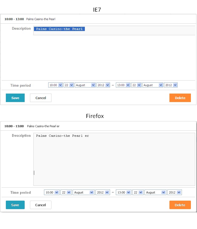Click IE7 header text Palms Casino-the Pearl

tap(41, 19)
